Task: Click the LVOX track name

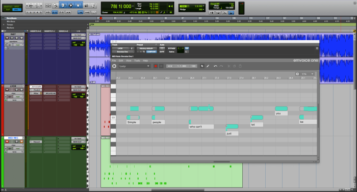Action: 13,86
